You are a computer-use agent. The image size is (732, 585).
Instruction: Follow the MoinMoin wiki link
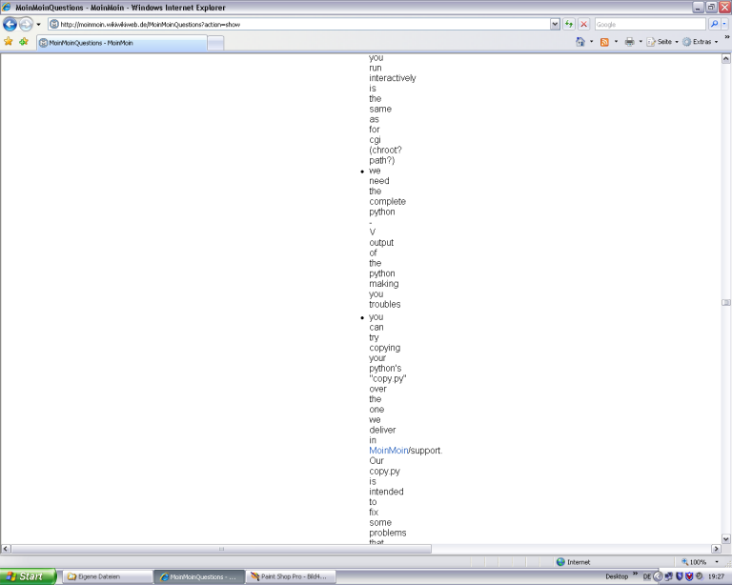[x=389, y=451]
